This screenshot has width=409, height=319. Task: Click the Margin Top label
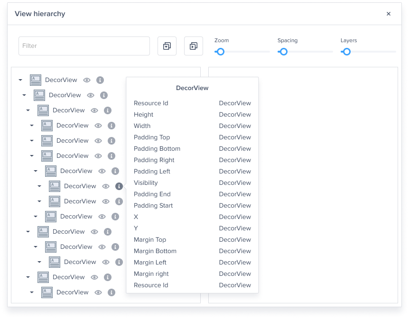(x=150, y=240)
